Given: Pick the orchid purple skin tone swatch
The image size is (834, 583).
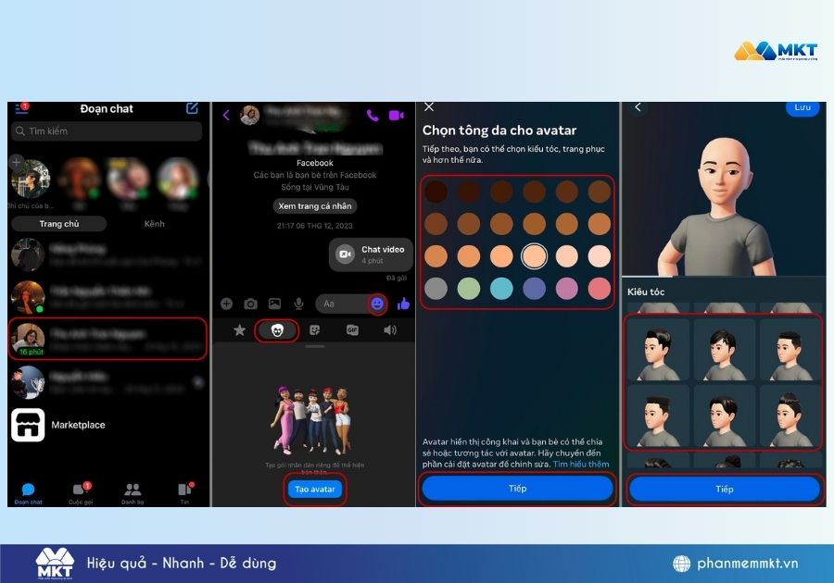Looking at the screenshot, I should pos(567,289).
